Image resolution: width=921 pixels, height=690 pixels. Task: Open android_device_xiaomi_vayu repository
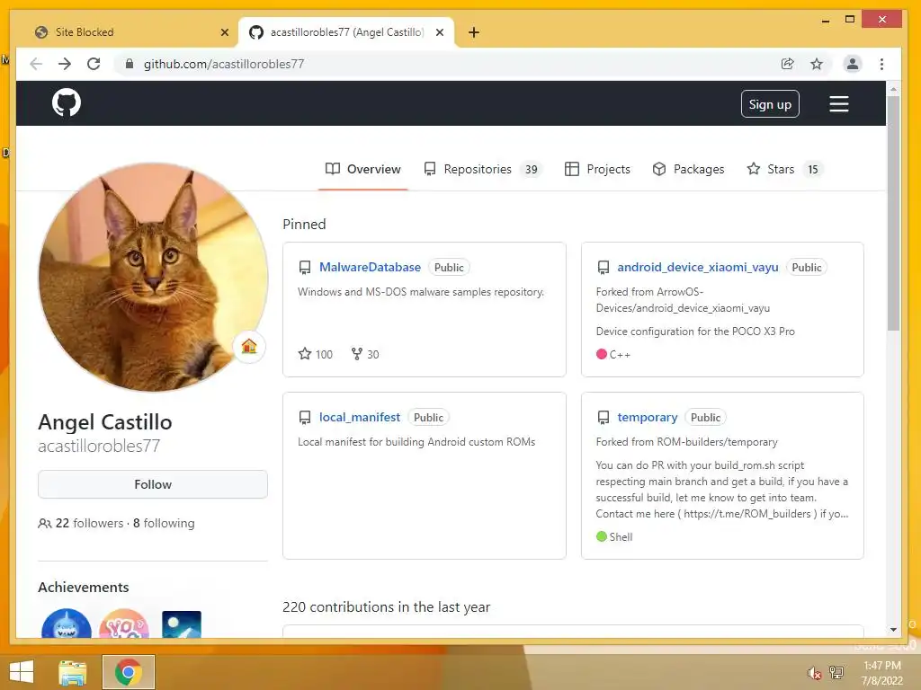698,267
